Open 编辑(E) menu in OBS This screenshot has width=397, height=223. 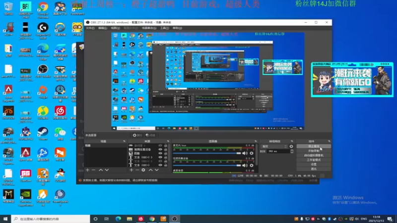point(103,28)
